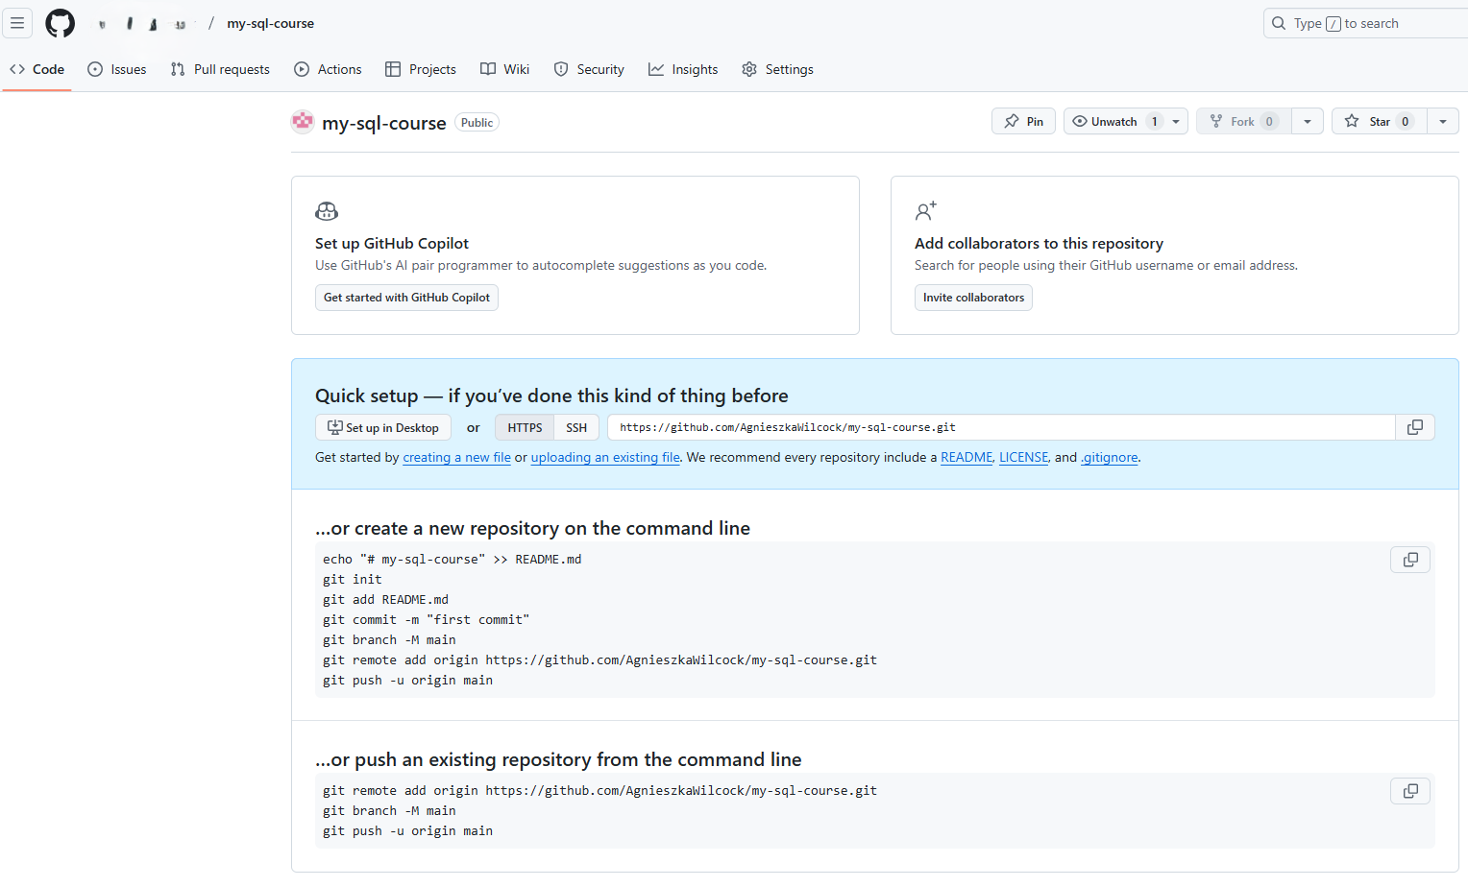Click the 'git add README.md' line
Image resolution: width=1468 pixels, height=887 pixels.
pyautogui.click(x=385, y=600)
